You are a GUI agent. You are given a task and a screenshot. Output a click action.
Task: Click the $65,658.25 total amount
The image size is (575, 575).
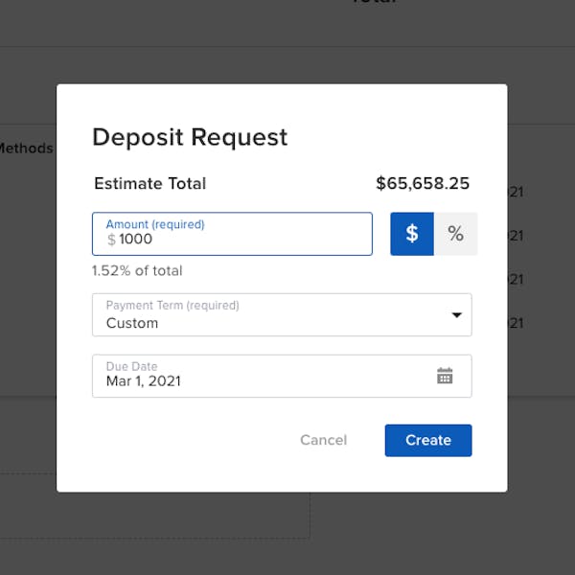[423, 184]
